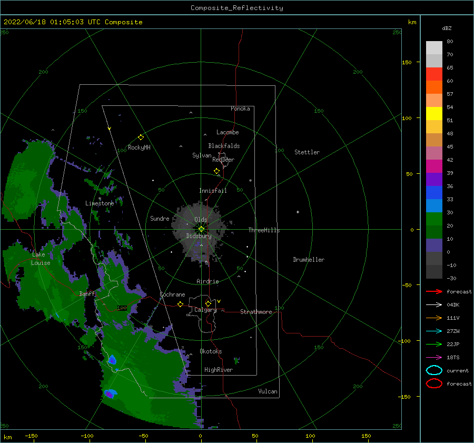Viewport: 474px width, 443px height.
Task: Click the Sylvan label
Action: 202,155
